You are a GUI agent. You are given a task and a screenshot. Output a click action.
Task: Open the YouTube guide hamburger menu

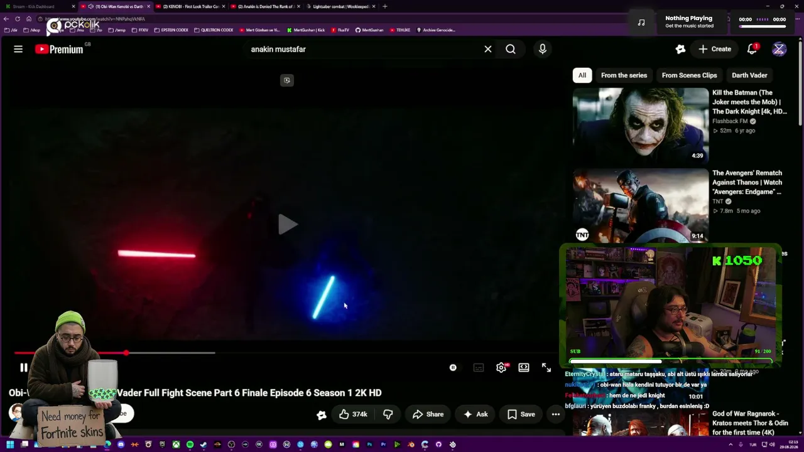tap(18, 49)
